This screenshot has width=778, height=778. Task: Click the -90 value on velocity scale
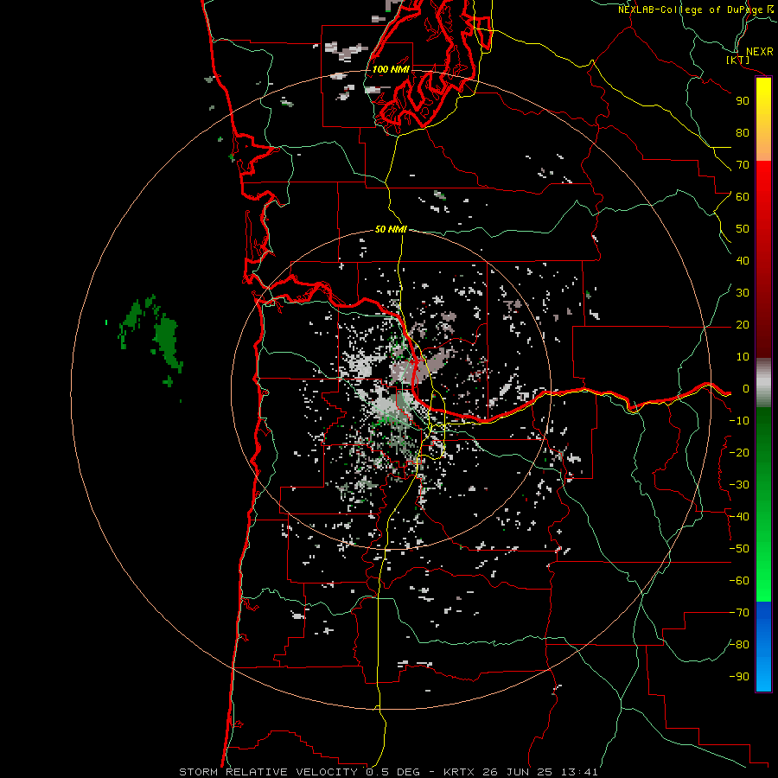(x=739, y=677)
